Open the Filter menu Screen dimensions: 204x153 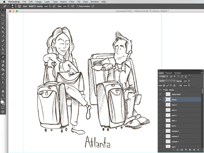click(x=72, y=2)
